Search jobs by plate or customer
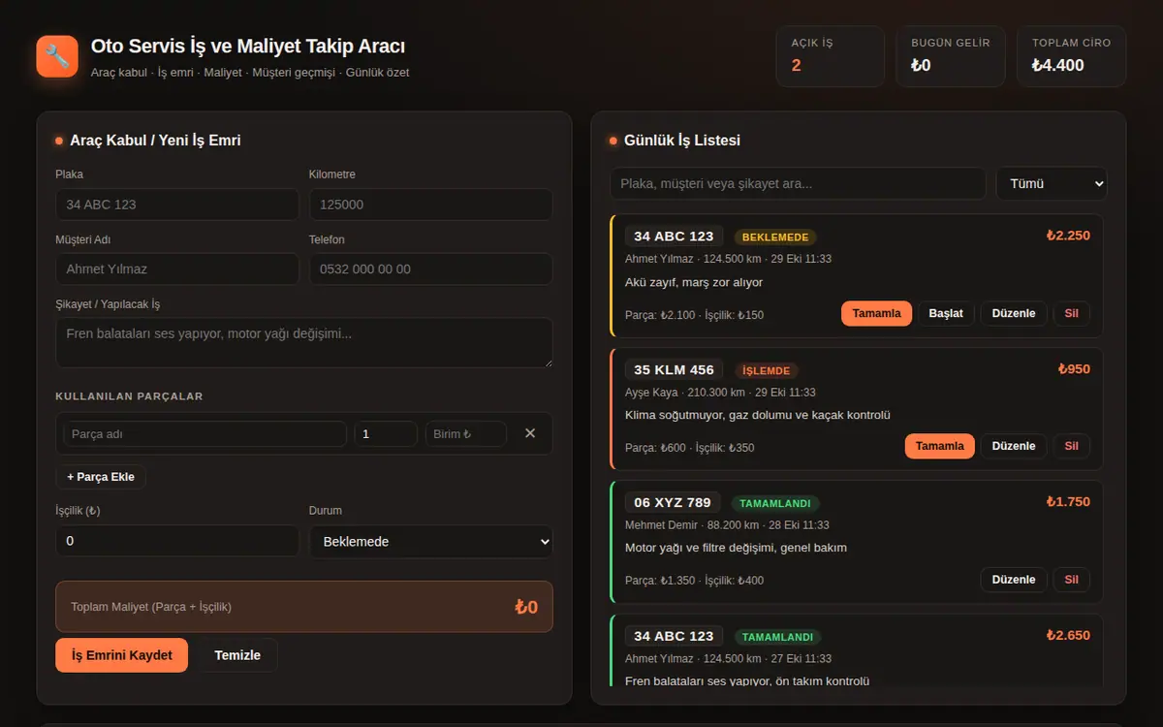This screenshot has height=727, width=1163. [798, 184]
